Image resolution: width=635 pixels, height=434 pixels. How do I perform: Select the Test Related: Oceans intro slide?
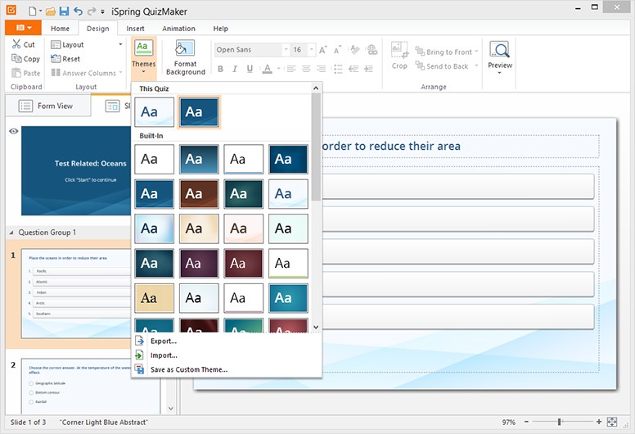(76, 170)
